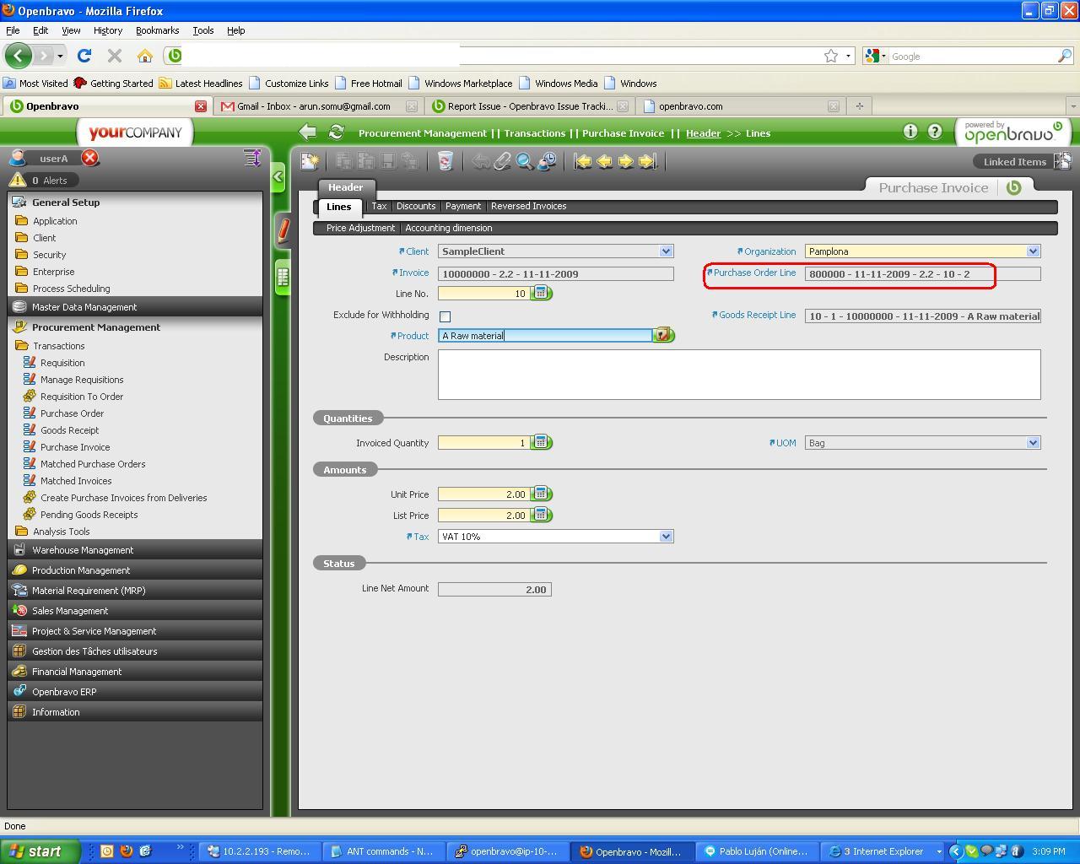Click the Firefox Google search box

pyautogui.click(x=973, y=56)
